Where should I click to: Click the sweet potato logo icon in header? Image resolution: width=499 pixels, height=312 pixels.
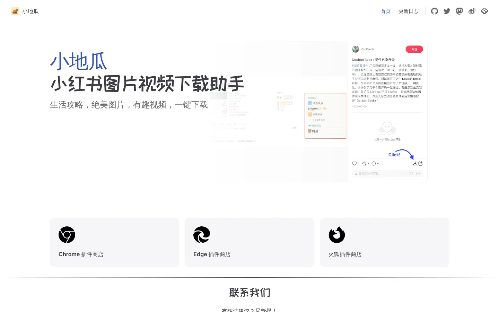[x=15, y=11]
